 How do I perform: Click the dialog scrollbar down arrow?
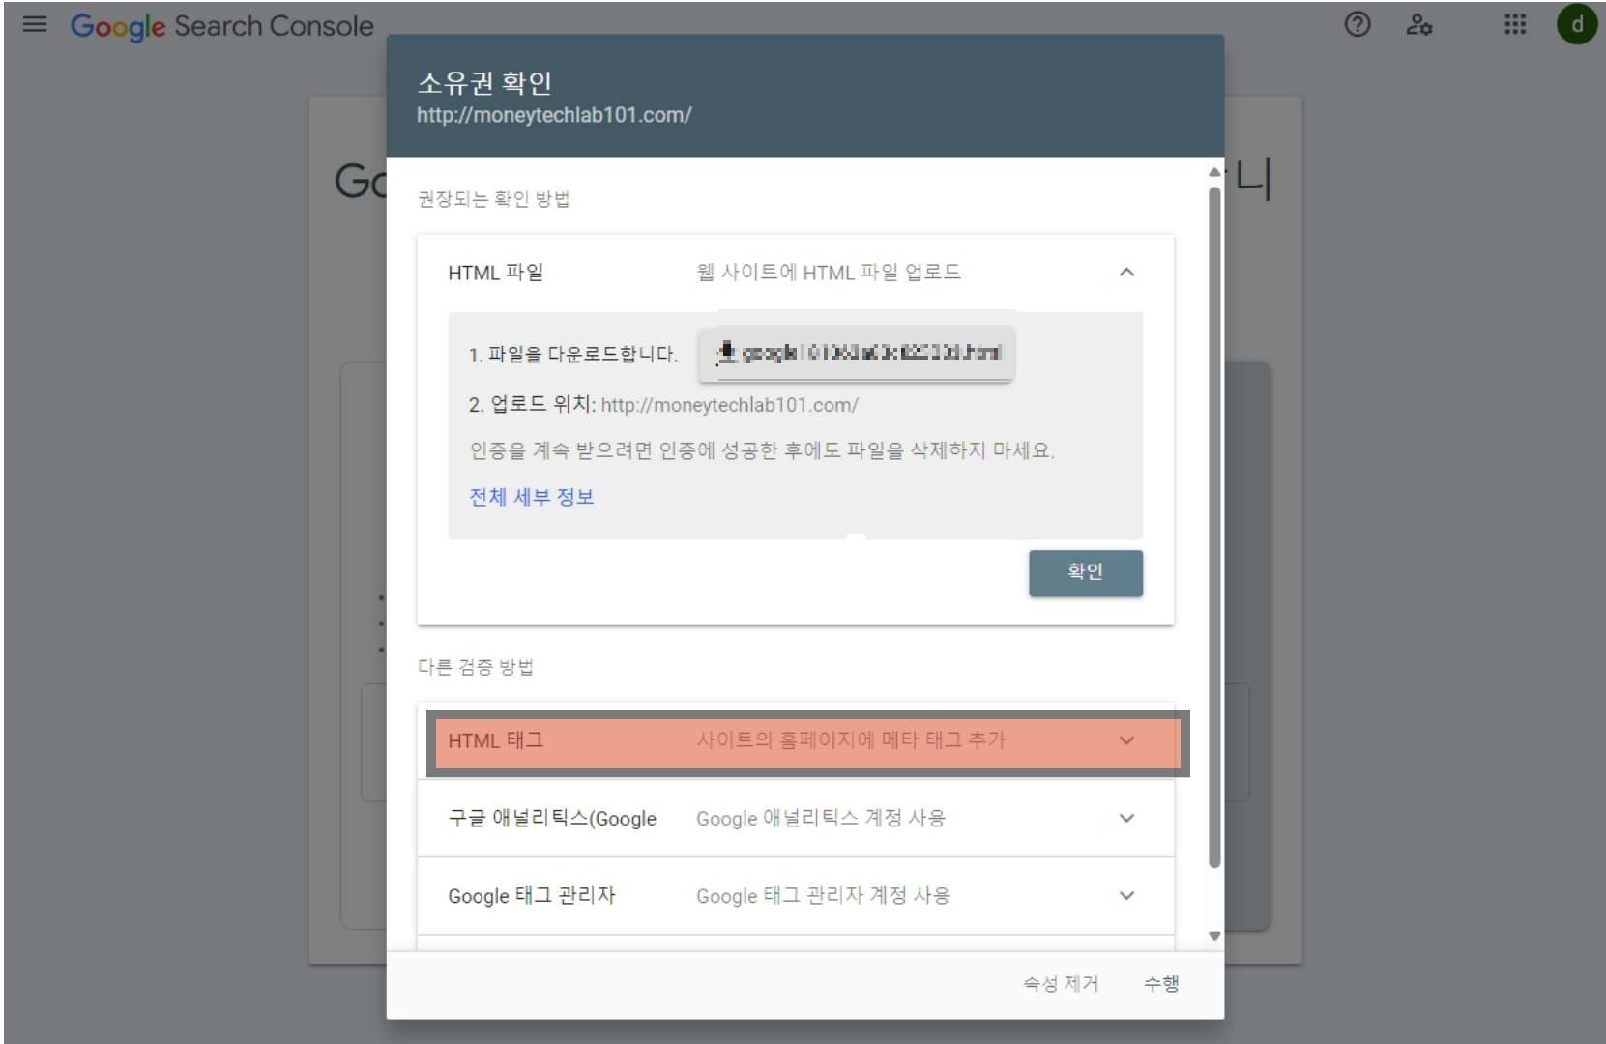[x=1214, y=936]
